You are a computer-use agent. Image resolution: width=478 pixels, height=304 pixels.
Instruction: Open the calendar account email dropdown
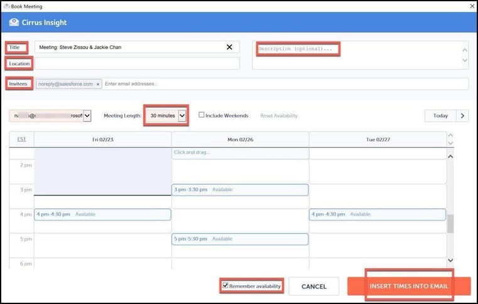[x=50, y=115]
